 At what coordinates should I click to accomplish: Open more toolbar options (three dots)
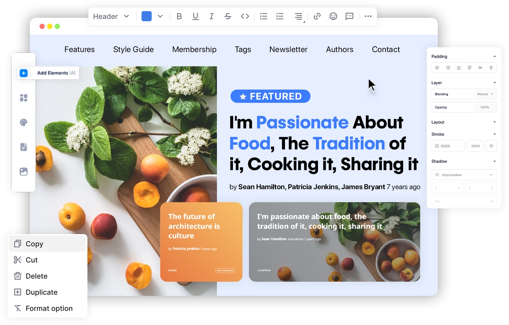click(x=368, y=16)
